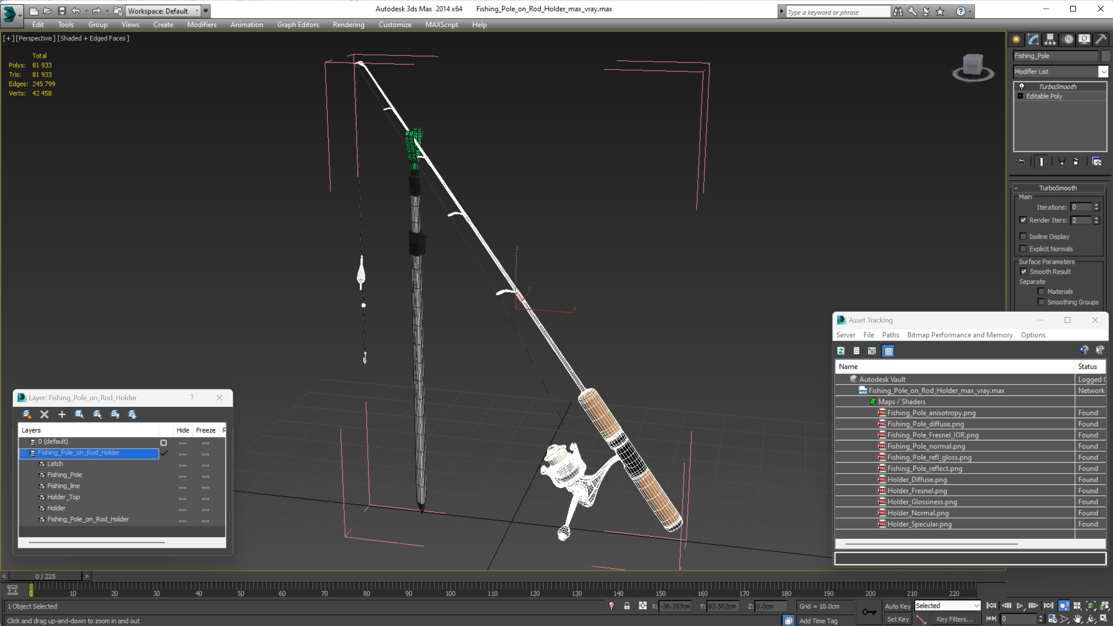Open the Rendering menu

point(348,25)
